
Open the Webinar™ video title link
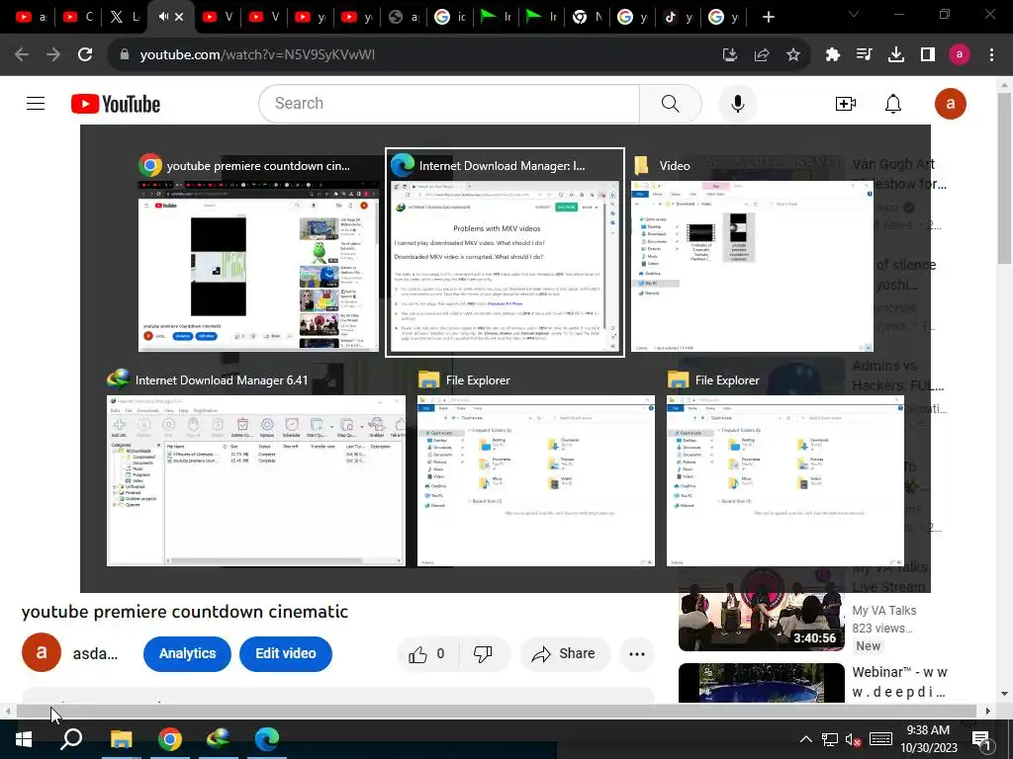coord(900,682)
